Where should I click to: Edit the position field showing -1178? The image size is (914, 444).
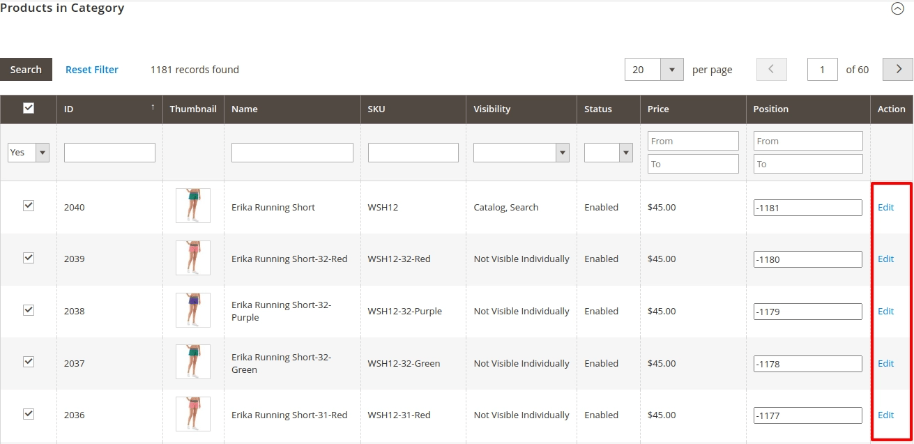click(808, 364)
